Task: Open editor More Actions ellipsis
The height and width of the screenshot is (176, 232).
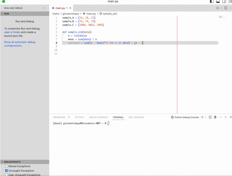Action: click(x=231, y=8)
